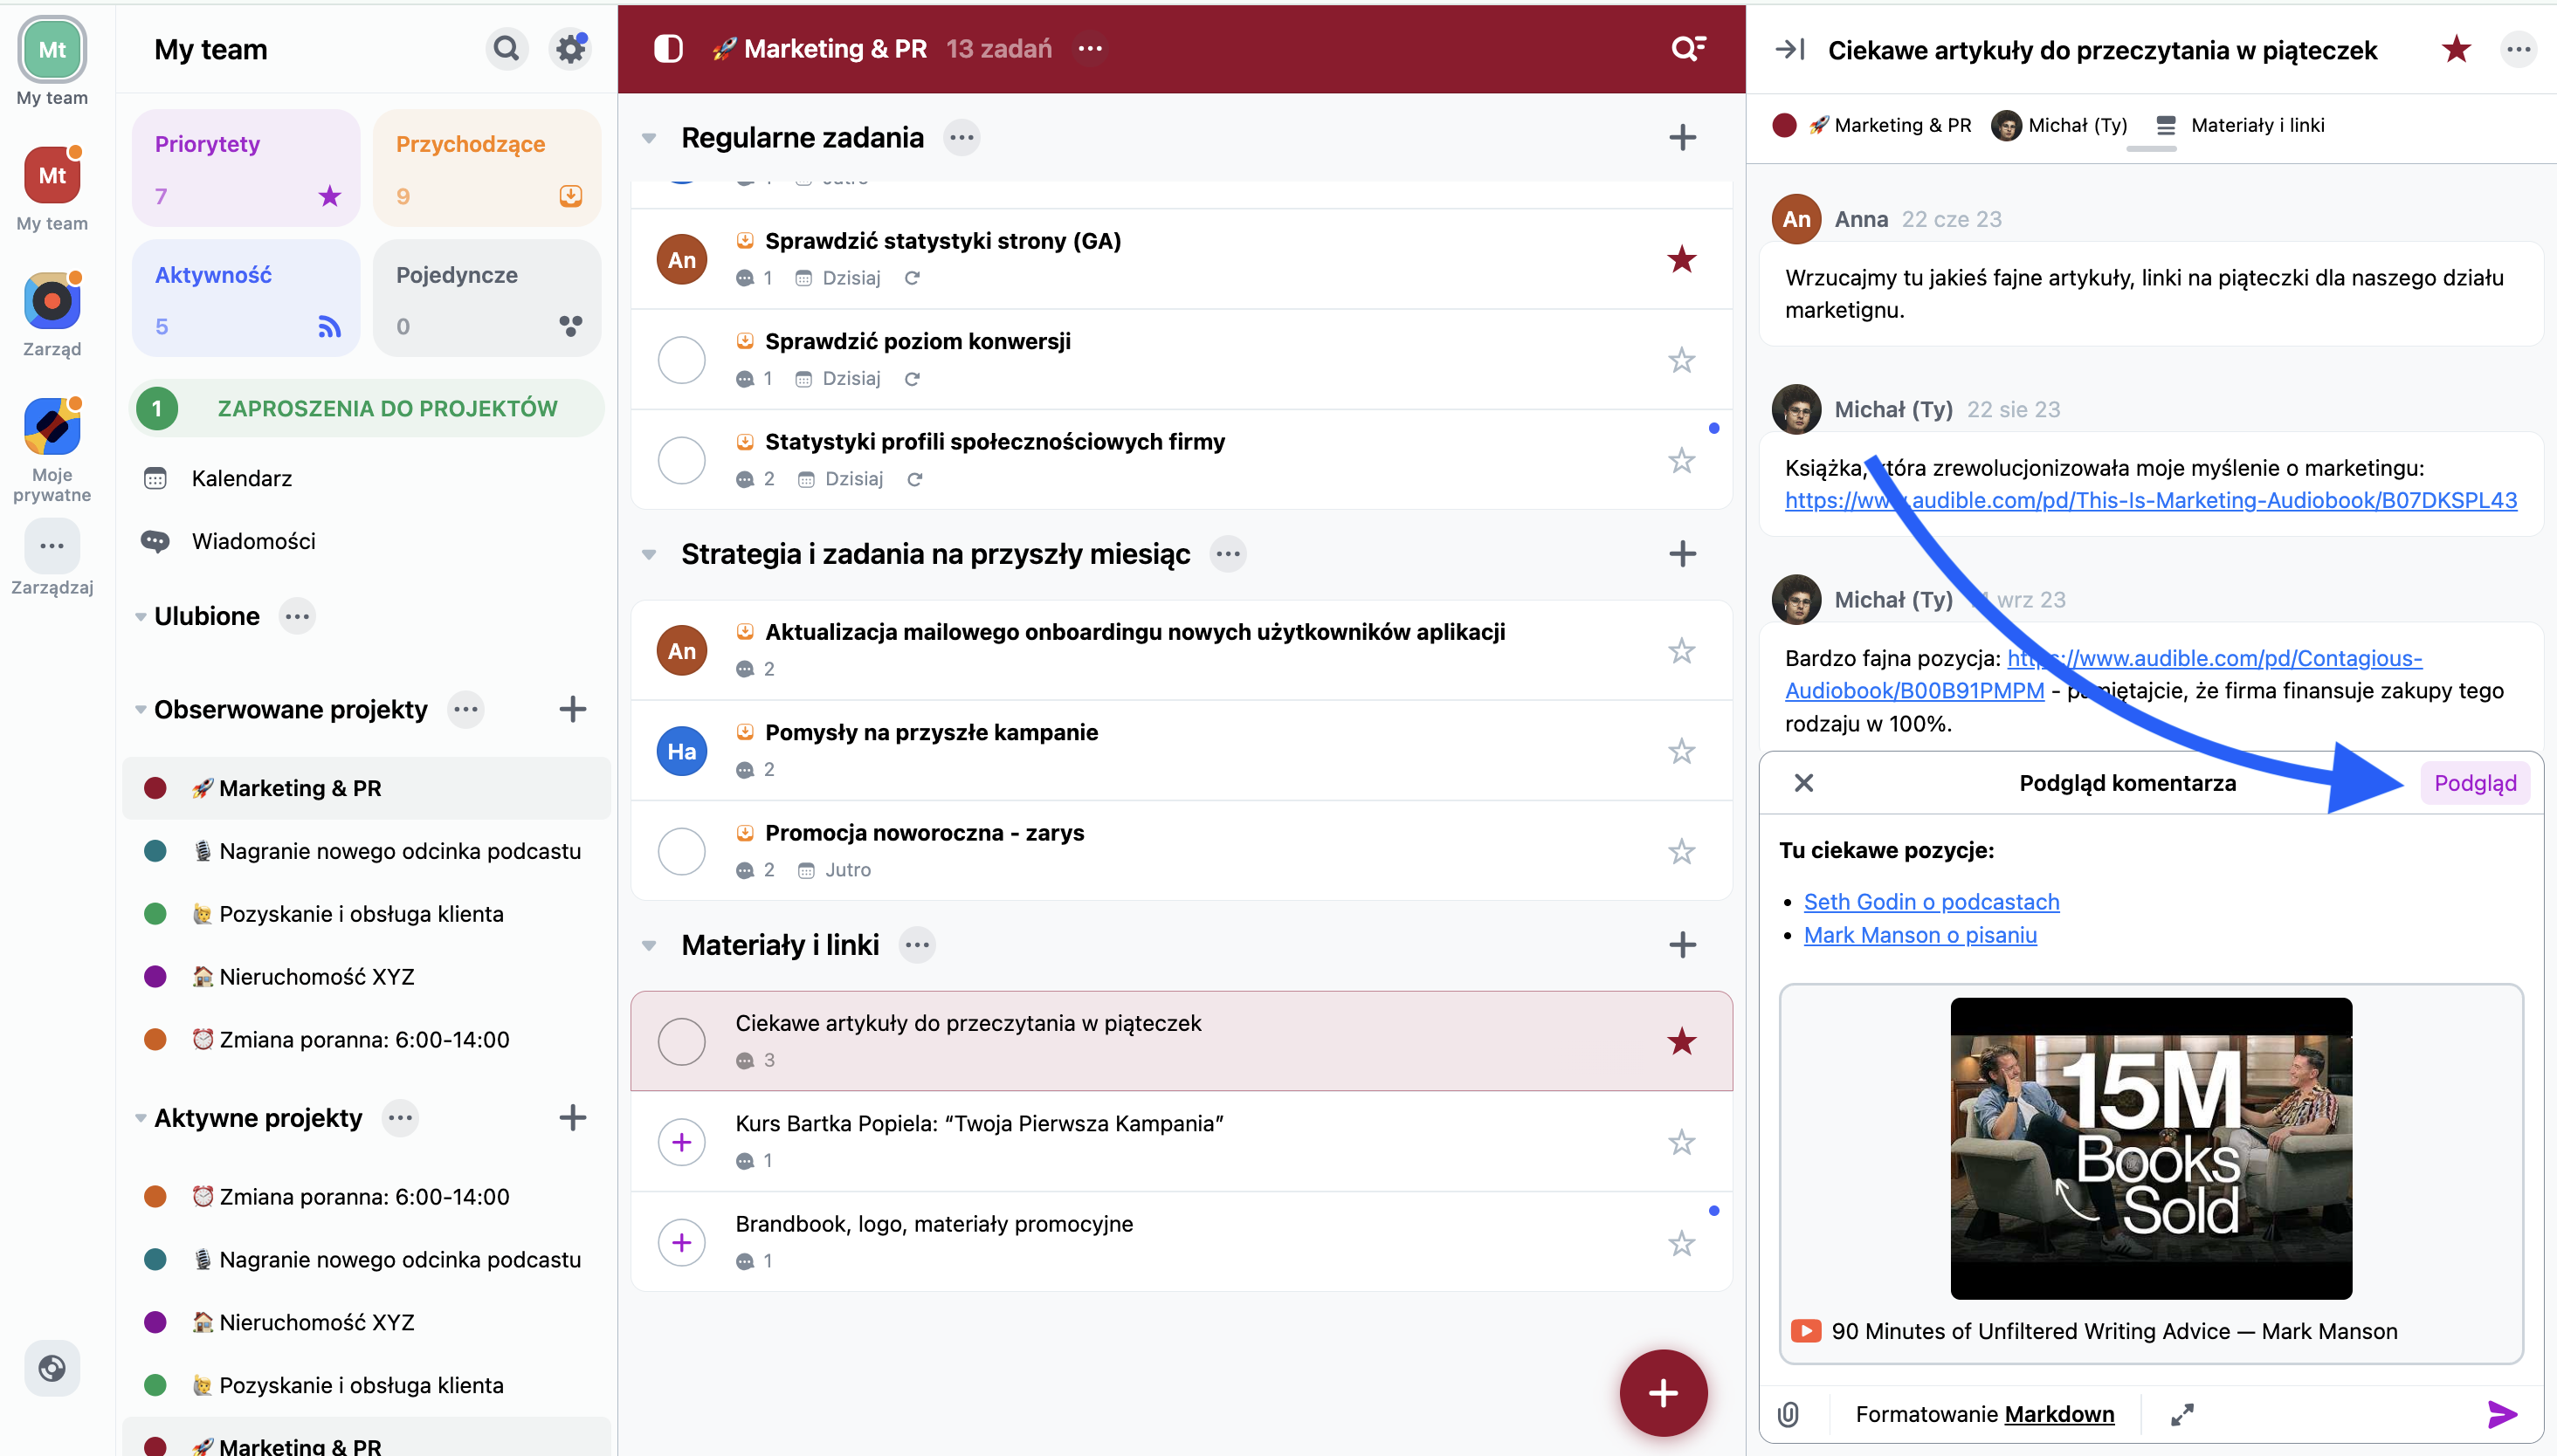
Task: Open the Kalendarz menu item
Action: (241, 478)
